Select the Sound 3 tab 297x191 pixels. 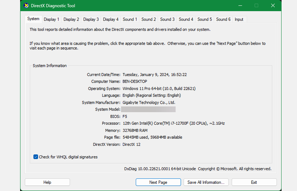[x=167, y=19]
